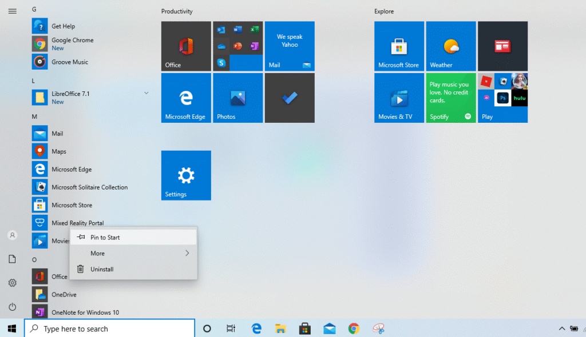Open the Microsoft Edge tile
Image resolution: width=586 pixels, height=337 pixels.
[x=186, y=98]
